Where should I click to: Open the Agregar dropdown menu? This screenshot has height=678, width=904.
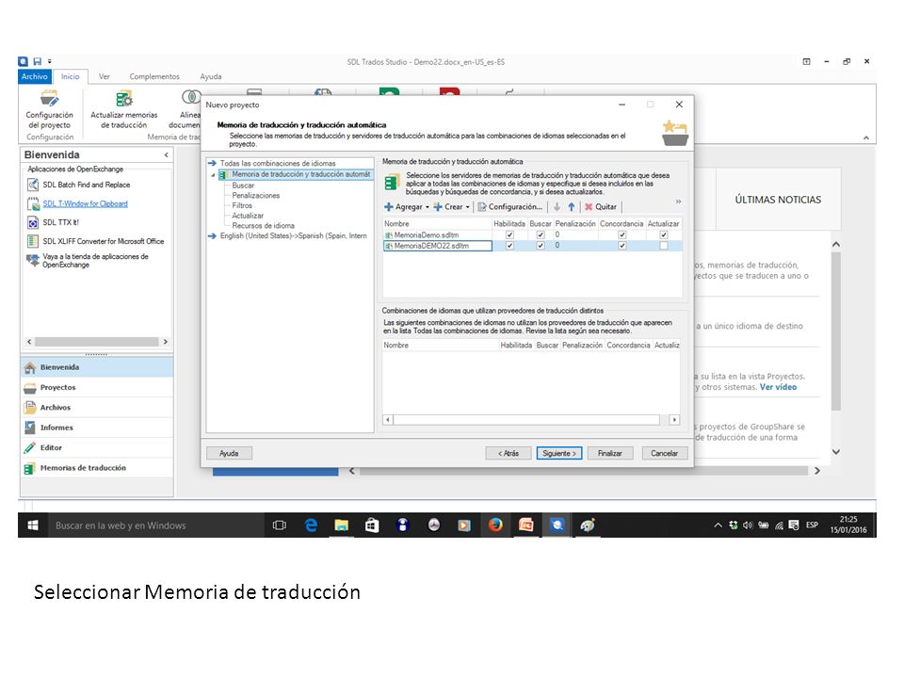click(x=407, y=207)
